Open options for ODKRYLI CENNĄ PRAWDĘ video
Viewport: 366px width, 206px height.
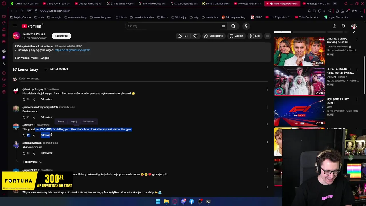tap(357, 39)
